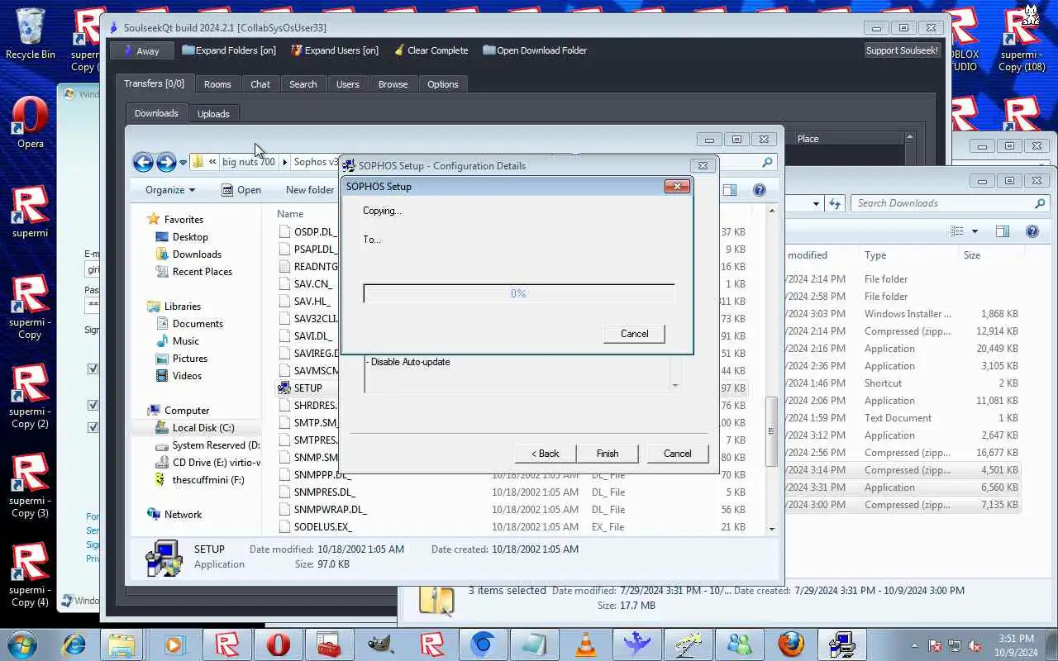Open Internet Explorer from the taskbar
This screenshot has height=661, width=1058.
(74, 644)
